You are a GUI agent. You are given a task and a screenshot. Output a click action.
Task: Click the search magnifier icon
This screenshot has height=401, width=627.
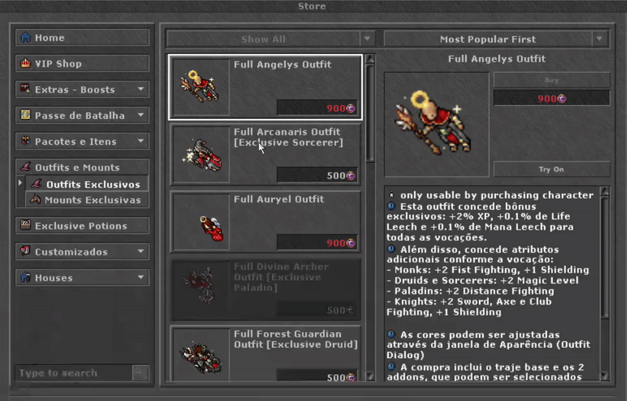coord(140,373)
